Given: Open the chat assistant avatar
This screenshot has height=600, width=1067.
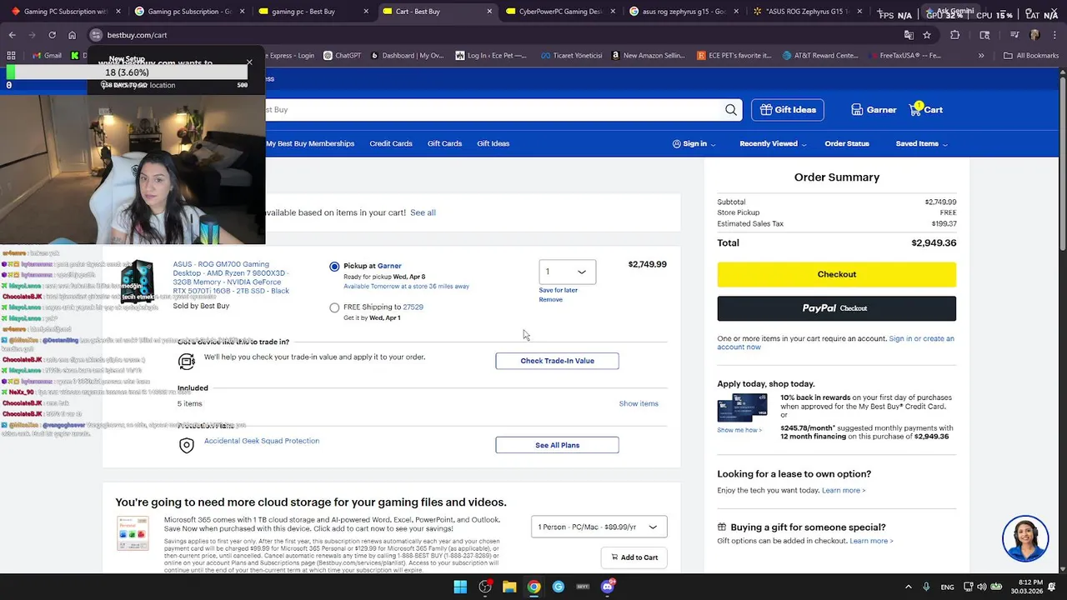Looking at the screenshot, I should click(1025, 538).
